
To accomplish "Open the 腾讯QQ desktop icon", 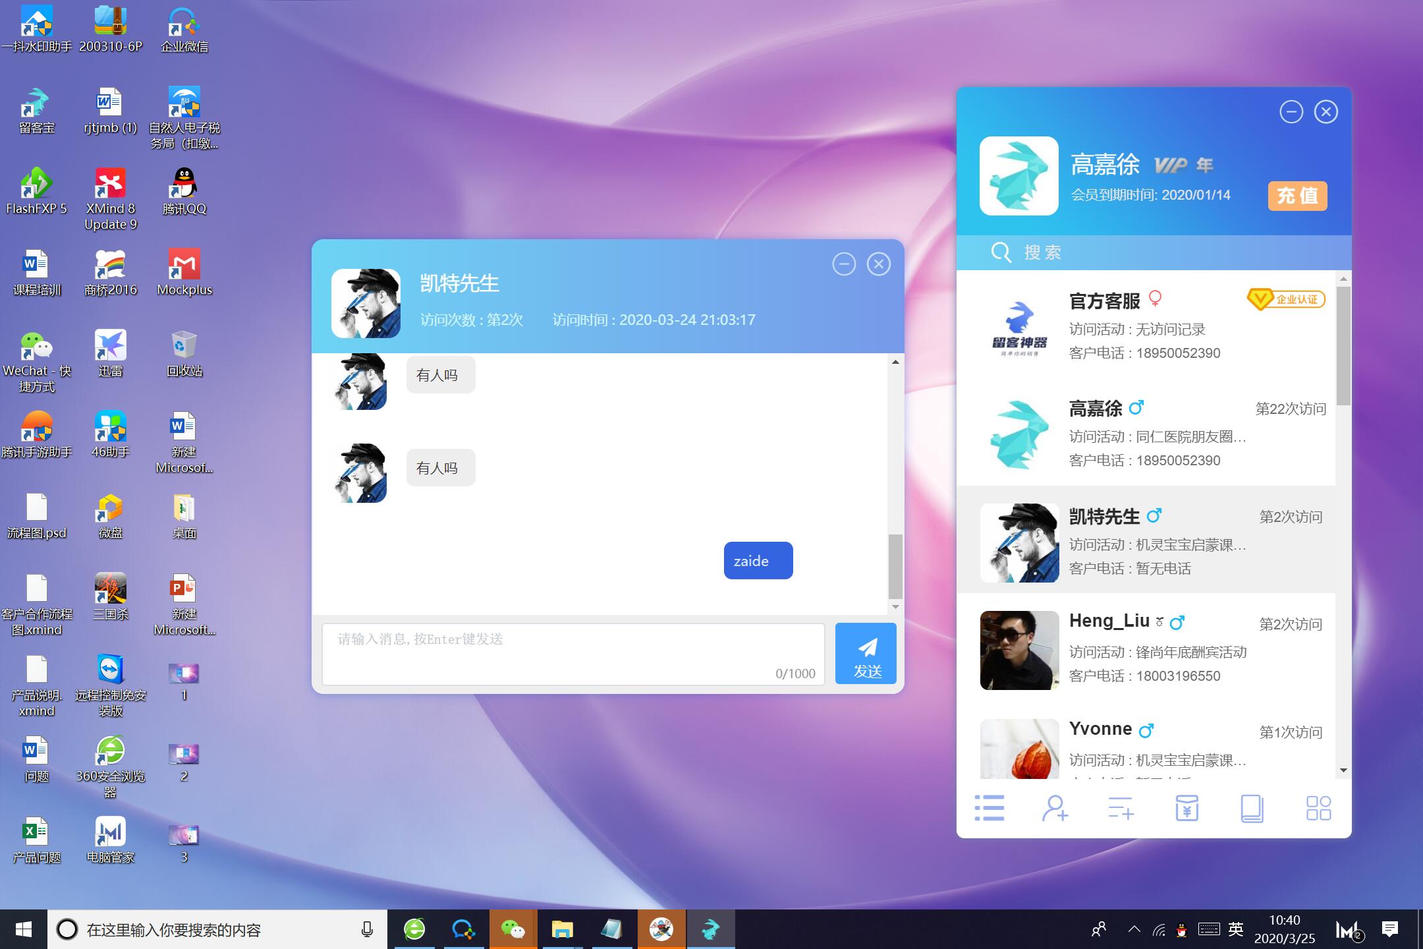I will pyautogui.click(x=184, y=192).
